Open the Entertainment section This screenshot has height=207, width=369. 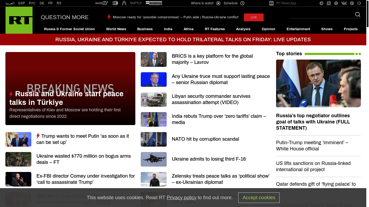[298, 29]
